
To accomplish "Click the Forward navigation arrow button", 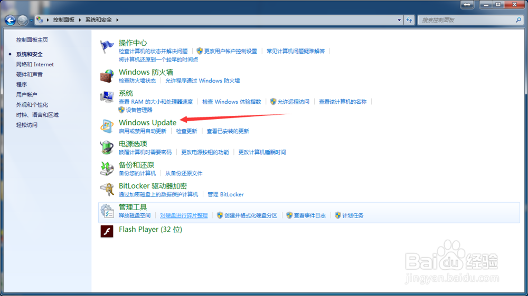I will (x=22, y=20).
